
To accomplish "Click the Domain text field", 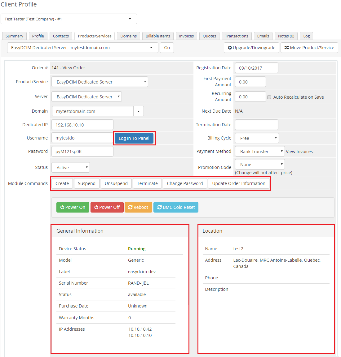I will point(93,111).
